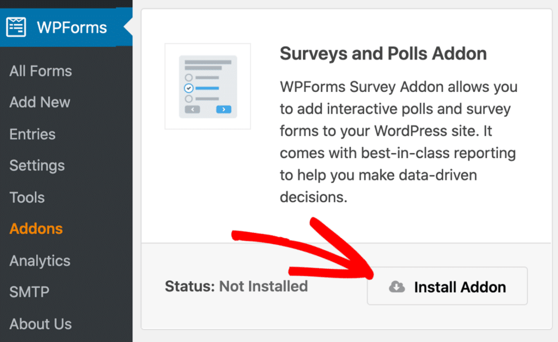This screenshot has width=558, height=342.
Task: Select the cloud download icon on Install Addon
Action: click(x=397, y=286)
